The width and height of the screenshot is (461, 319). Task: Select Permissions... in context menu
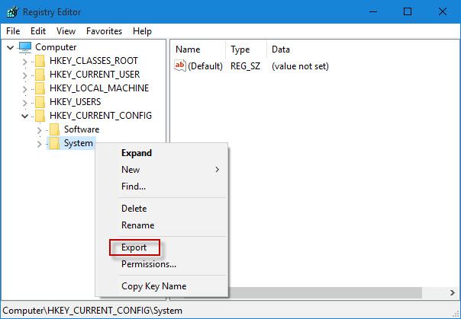coord(148,264)
